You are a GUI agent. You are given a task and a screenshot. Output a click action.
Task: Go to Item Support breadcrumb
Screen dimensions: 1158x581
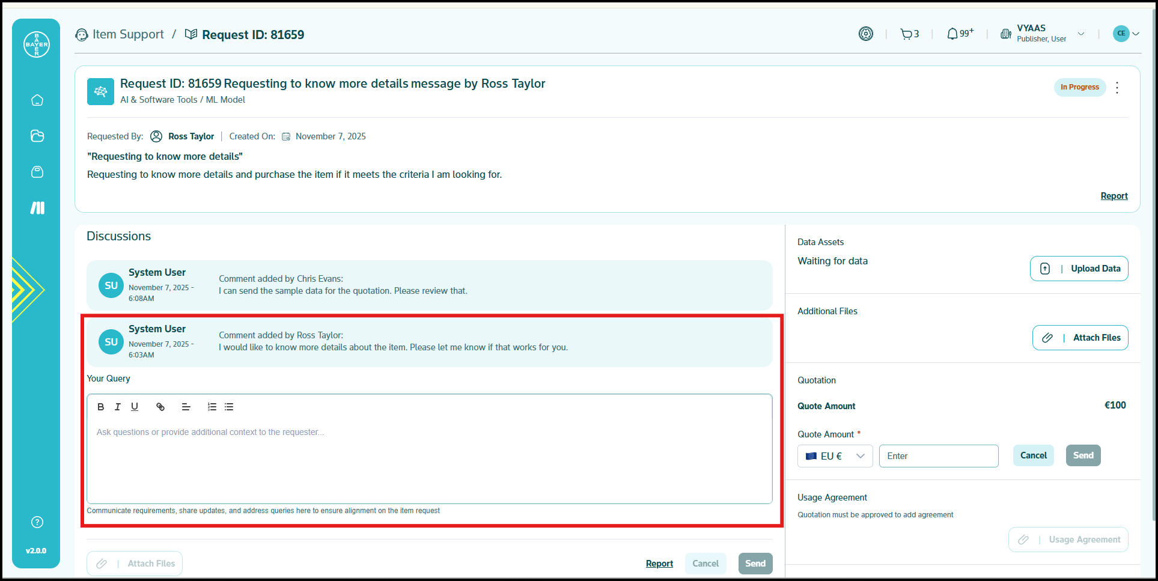pos(127,34)
